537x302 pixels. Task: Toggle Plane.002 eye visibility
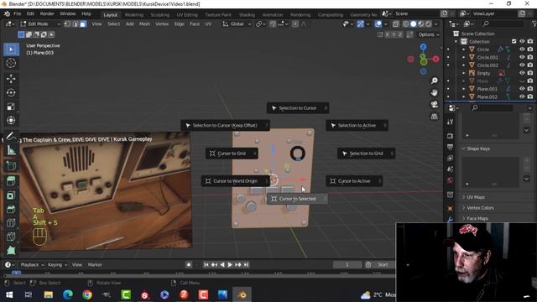tap(522, 96)
